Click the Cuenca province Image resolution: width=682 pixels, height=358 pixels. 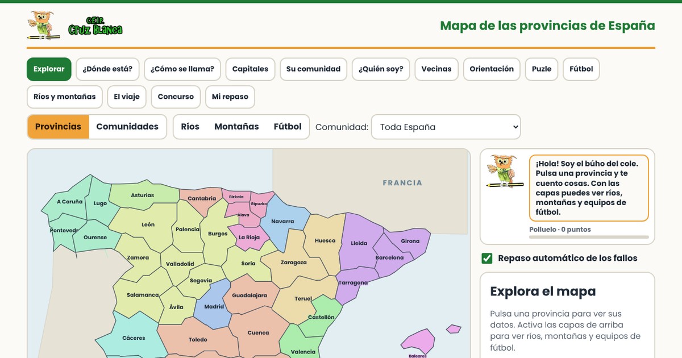coord(258,333)
